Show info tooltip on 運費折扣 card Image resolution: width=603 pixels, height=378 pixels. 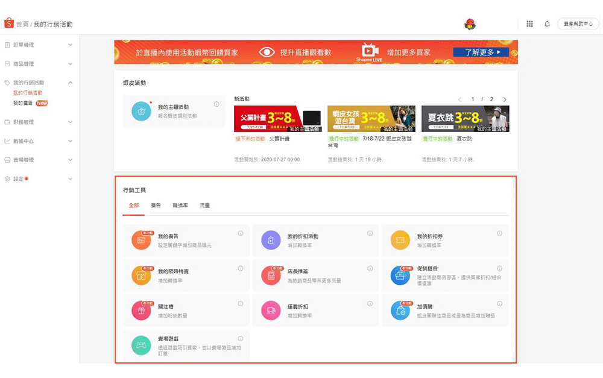pos(370,303)
